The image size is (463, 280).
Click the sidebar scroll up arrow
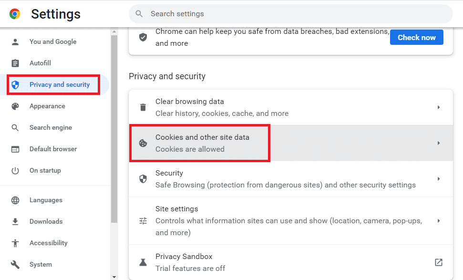pos(114,31)
